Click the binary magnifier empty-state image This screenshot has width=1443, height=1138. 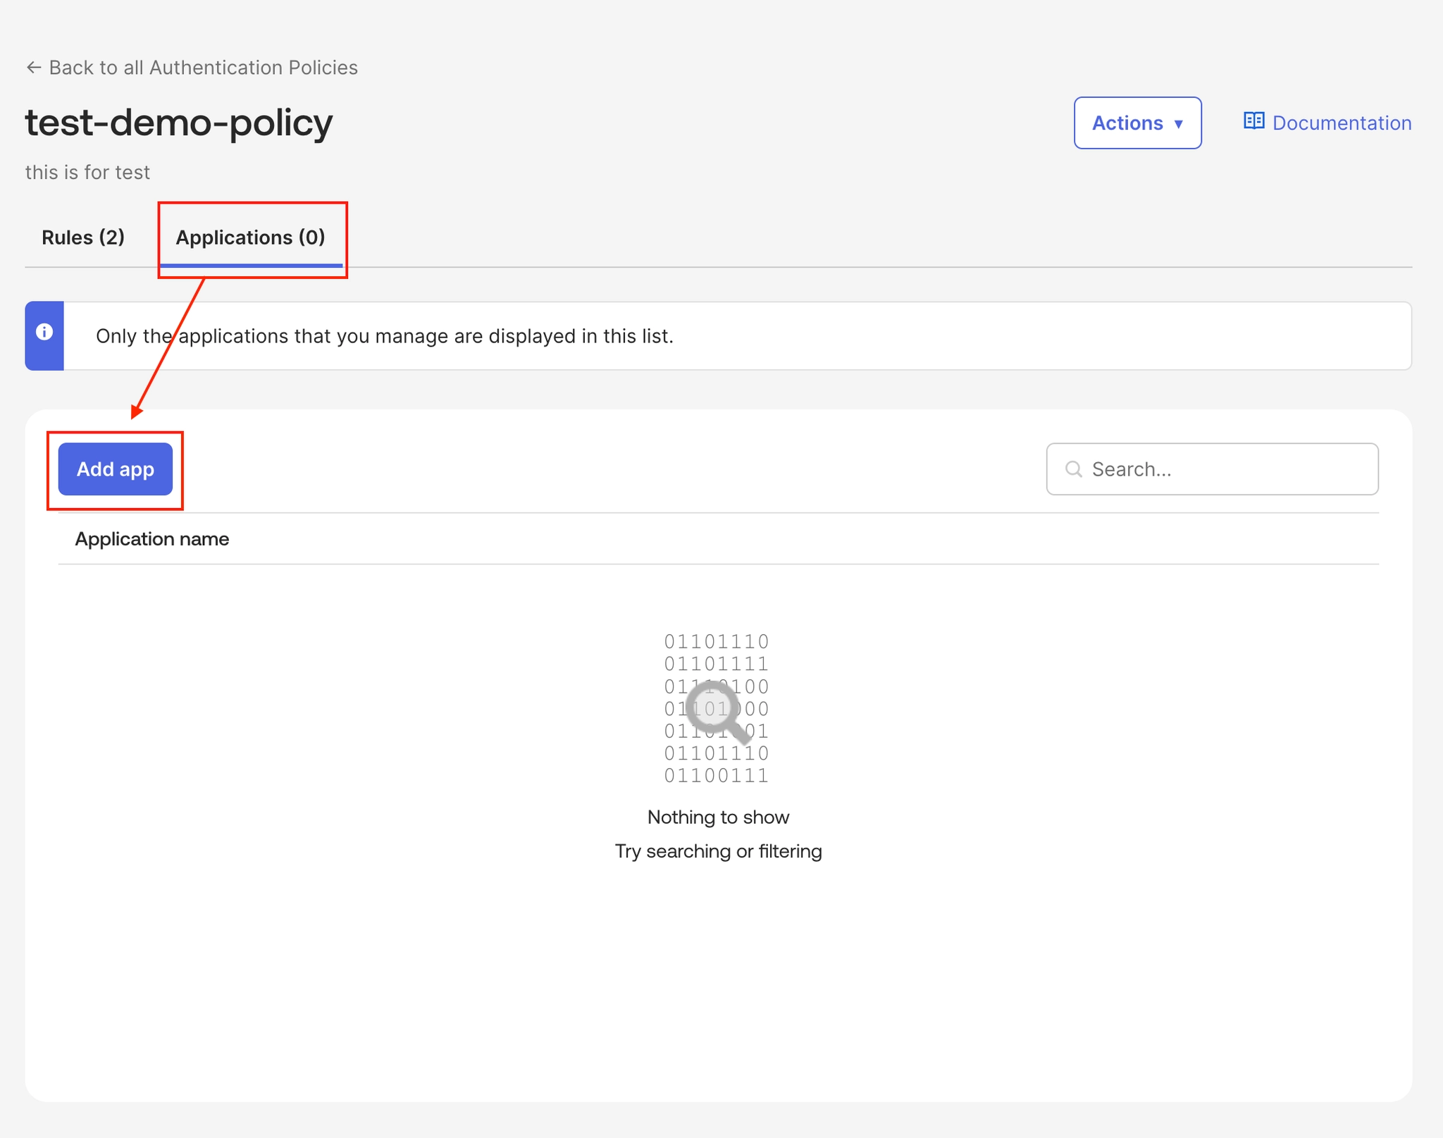(x=717, y=708)
